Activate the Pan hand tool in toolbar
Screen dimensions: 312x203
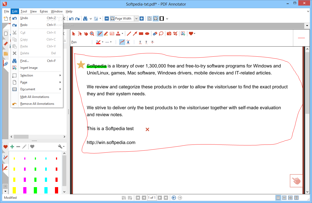(86, 34)
